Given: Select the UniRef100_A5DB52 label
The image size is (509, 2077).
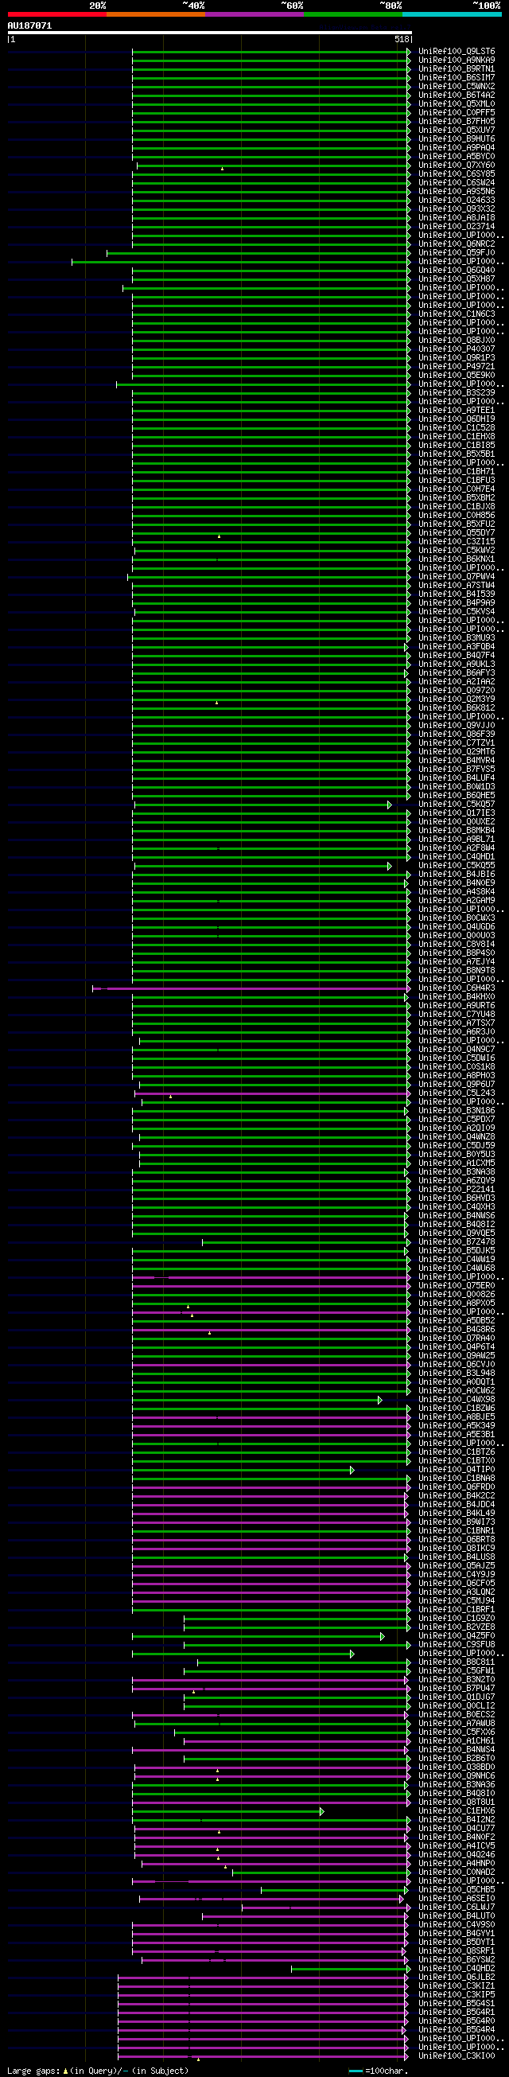Looking at the screenshot, I should (457, 1322).
